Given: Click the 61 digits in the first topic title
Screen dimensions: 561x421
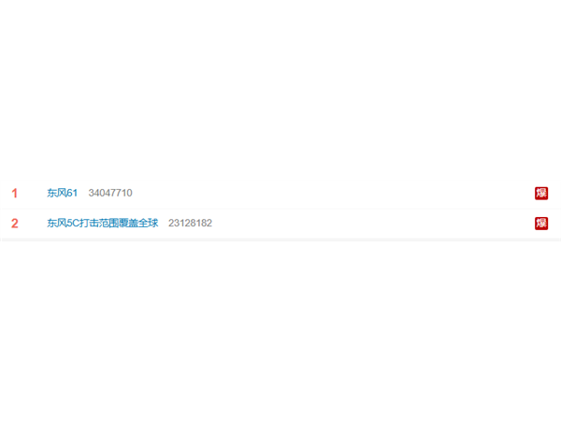Looking at the screenshot, I should [72, 193].
